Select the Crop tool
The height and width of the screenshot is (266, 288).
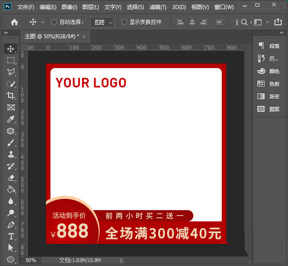pyautogui.click(x=11, y=95)
